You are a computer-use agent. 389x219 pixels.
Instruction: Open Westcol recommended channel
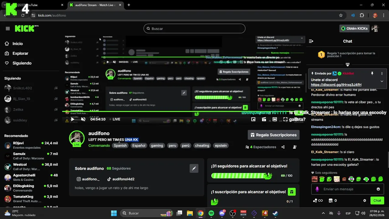pyautogui.click(x=31, y=167)
